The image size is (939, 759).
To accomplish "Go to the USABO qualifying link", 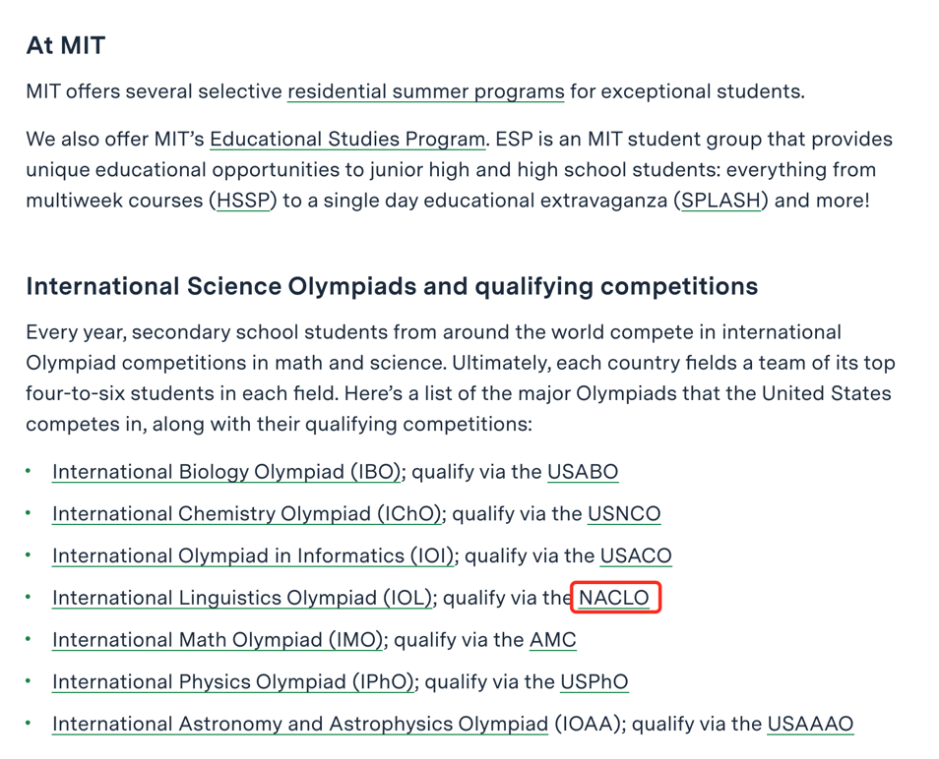I will pos(583,472).
